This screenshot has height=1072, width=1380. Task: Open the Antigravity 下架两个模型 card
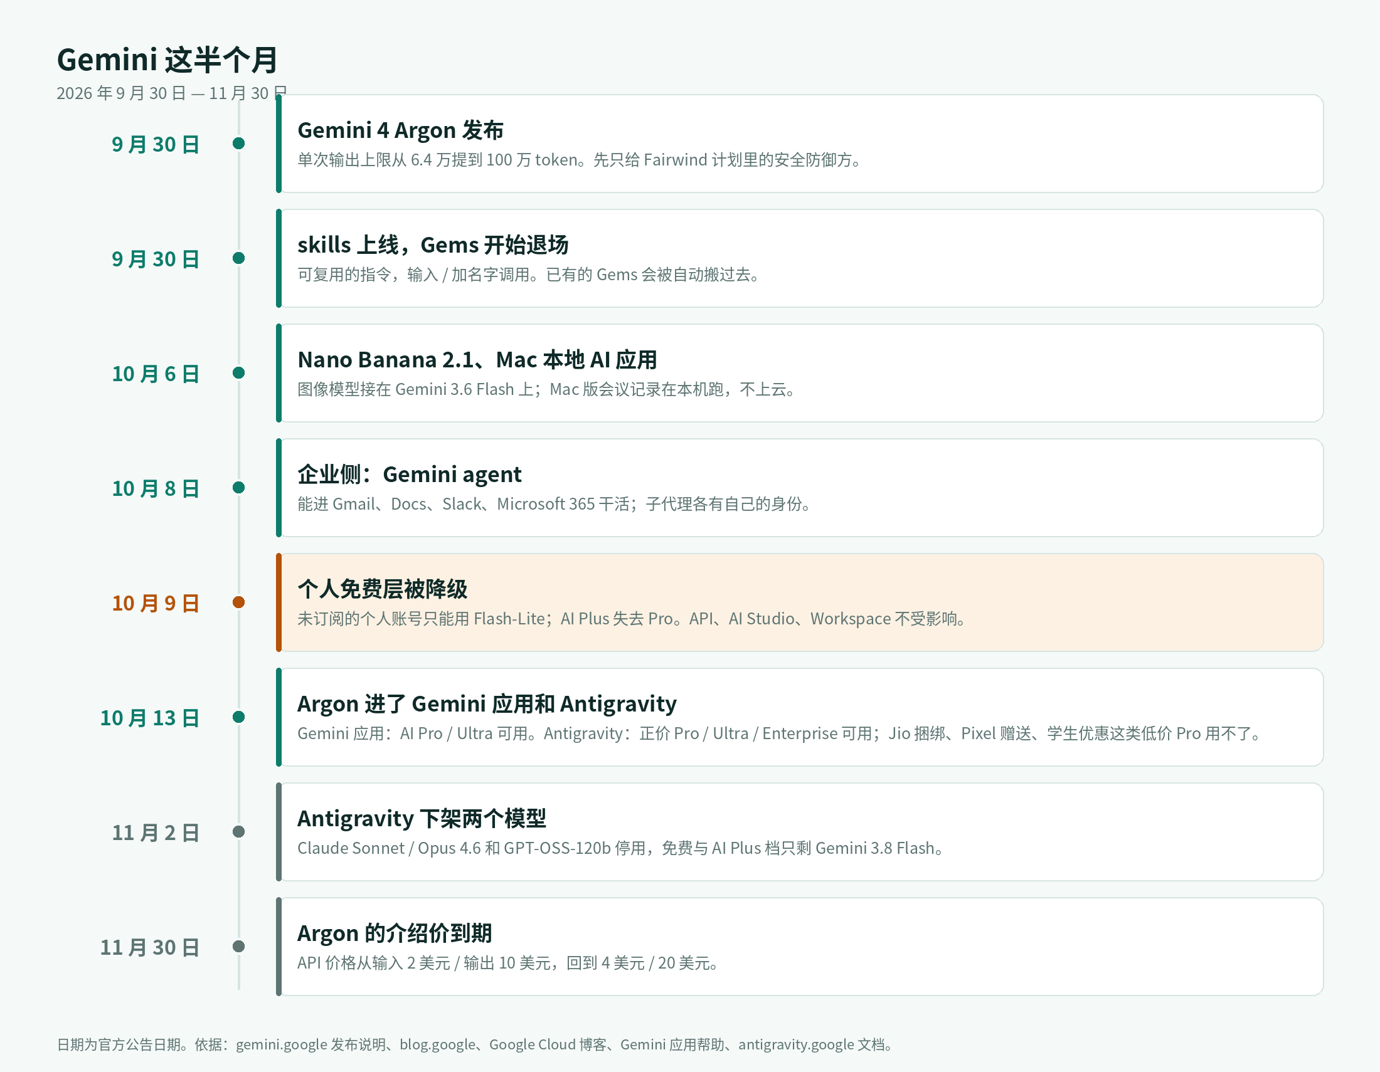(800, 832)
